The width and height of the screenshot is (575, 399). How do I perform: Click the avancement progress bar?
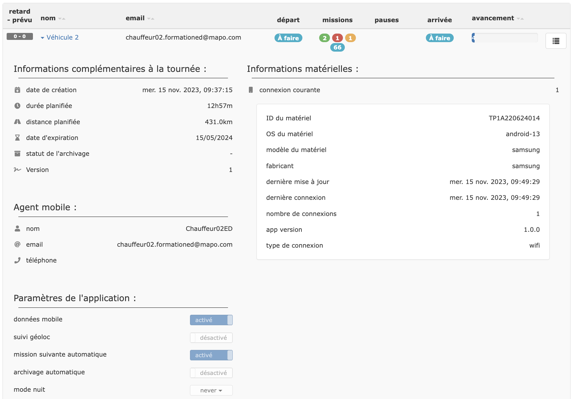[x=505, y=38]
